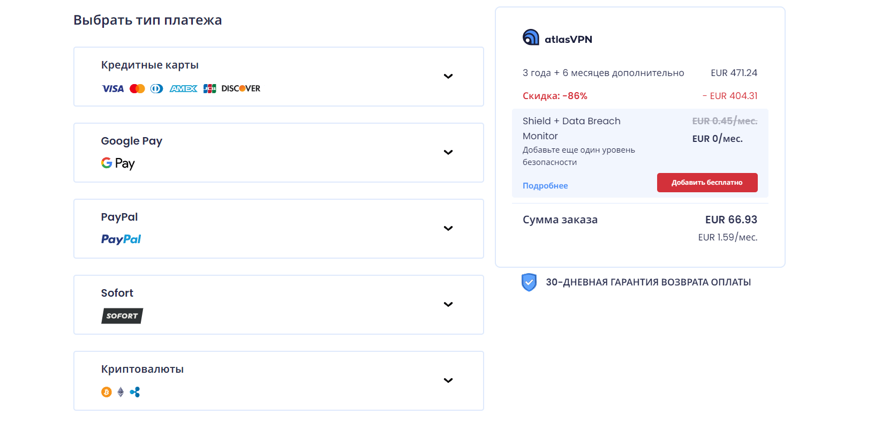Click the Ripple crypto icon
The width and height of the screenshot is (874, 422).
[x=135, y=392]
